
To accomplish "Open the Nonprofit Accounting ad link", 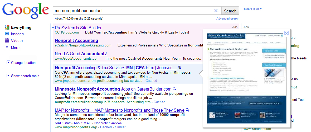I will (76, 41).
